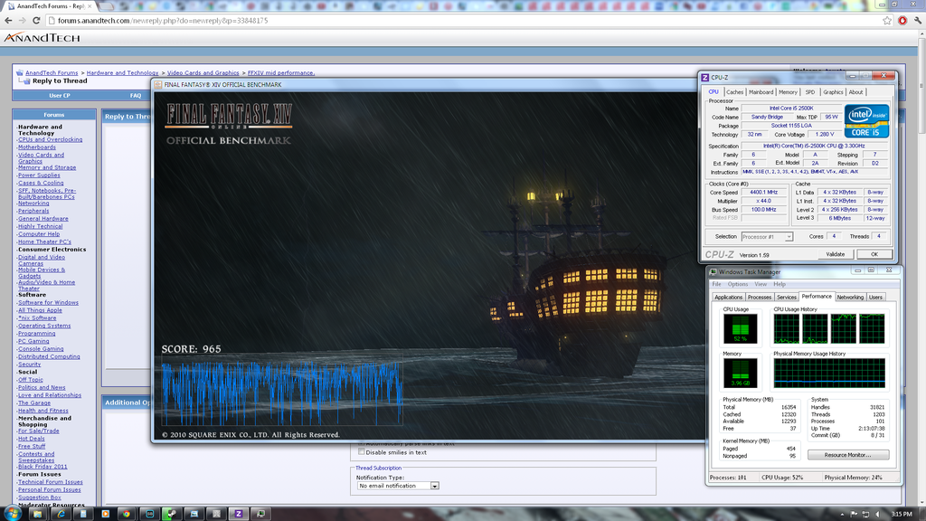Image resolution: width=926 pixels, height=521 pixels.
Task: Click the CPU-Z purple taskbar icon
Action: tap(239, 513)
